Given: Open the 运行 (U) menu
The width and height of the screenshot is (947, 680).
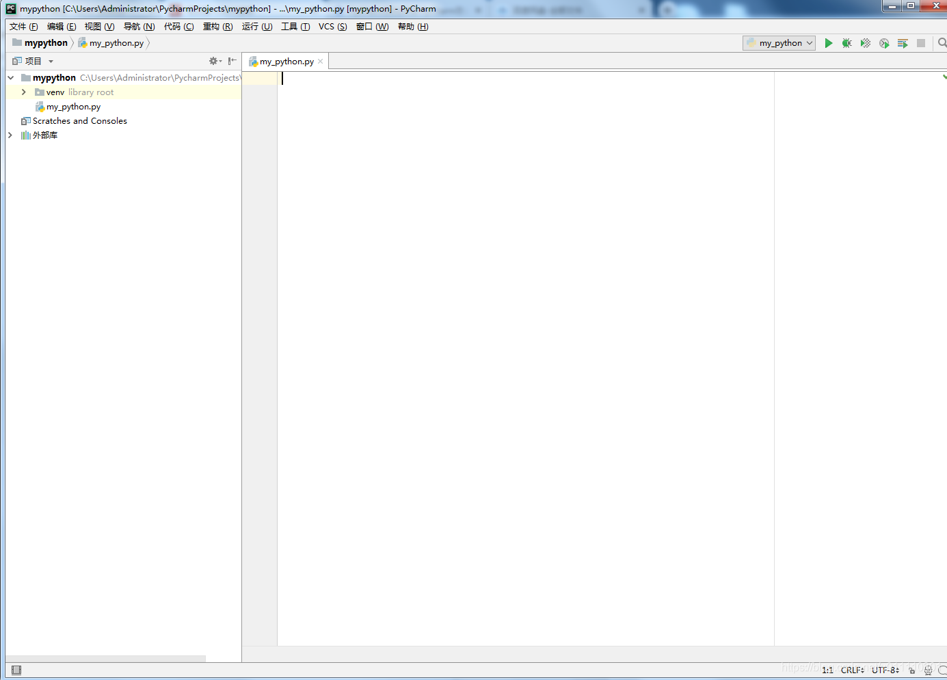Looking at the screenshot, I should [257, 27].
